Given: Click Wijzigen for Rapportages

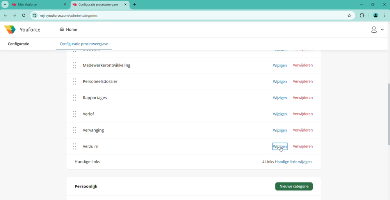Looking at the screenshot, I should 280,98.
